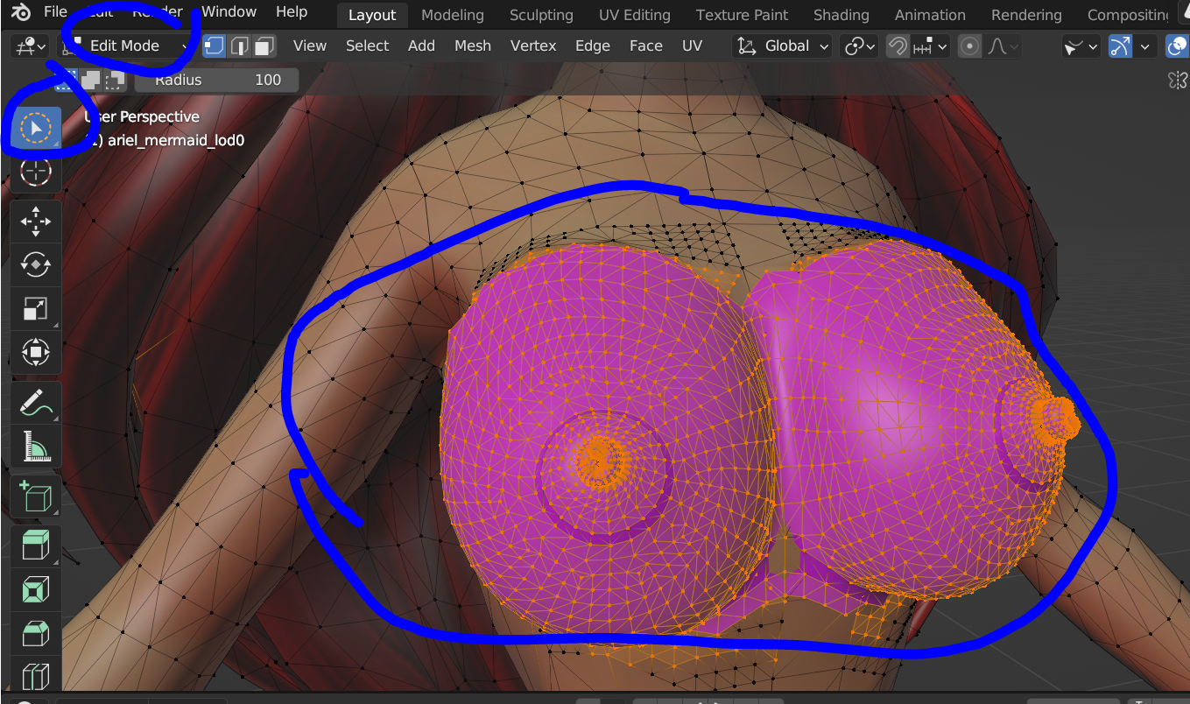Image resolution: width=1190 pixels, height=704 pixels.
Task: Switch to the UV Editing workspace
Action: pyautogui.click(x=635, y=15)
